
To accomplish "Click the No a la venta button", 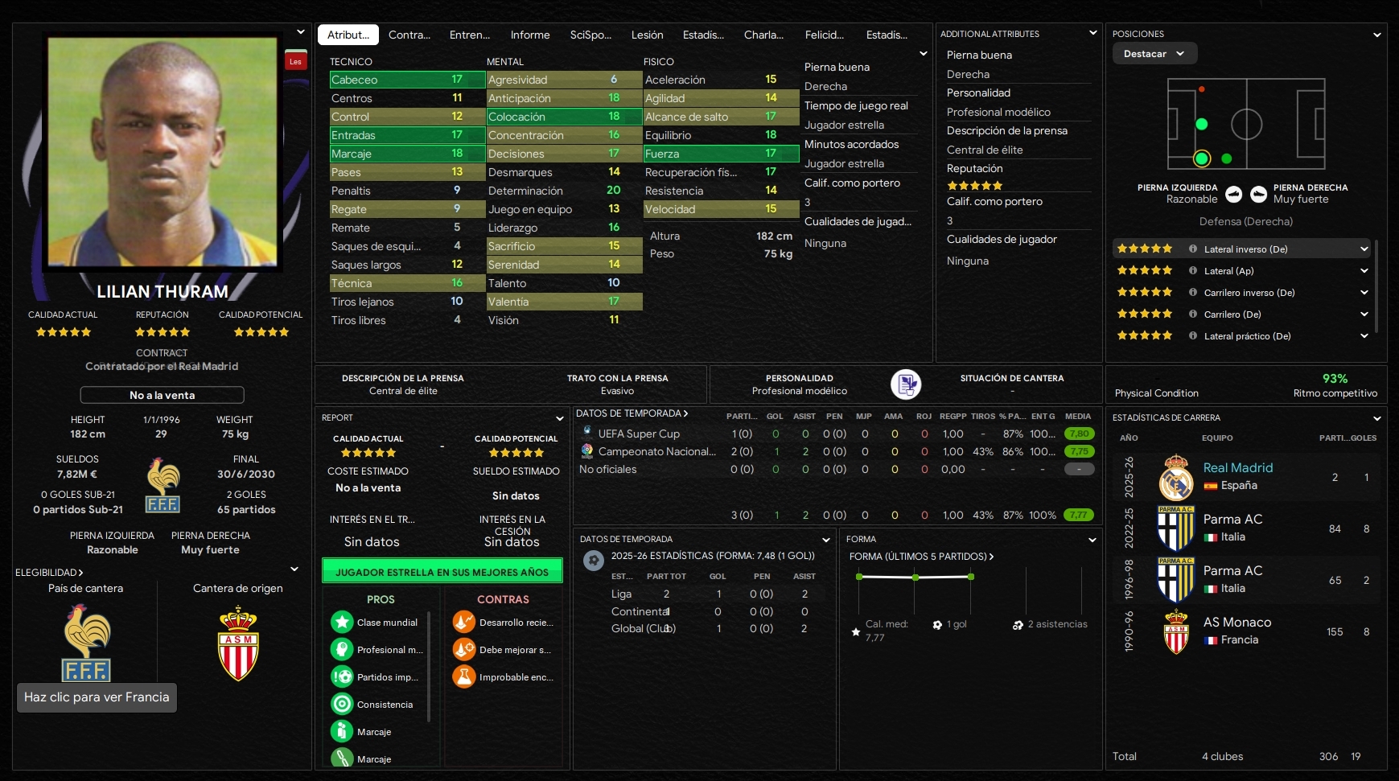I will (x=163, y=395).
